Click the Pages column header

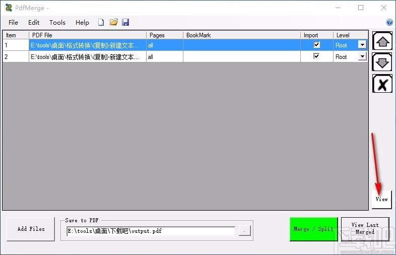[x=165, y=35]
